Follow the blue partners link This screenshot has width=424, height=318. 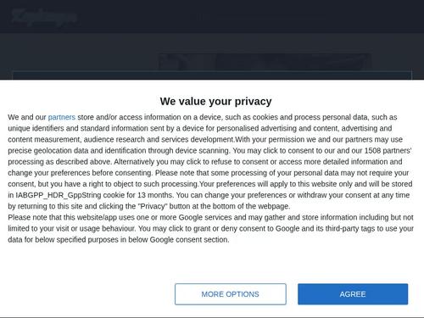point(62,117)
